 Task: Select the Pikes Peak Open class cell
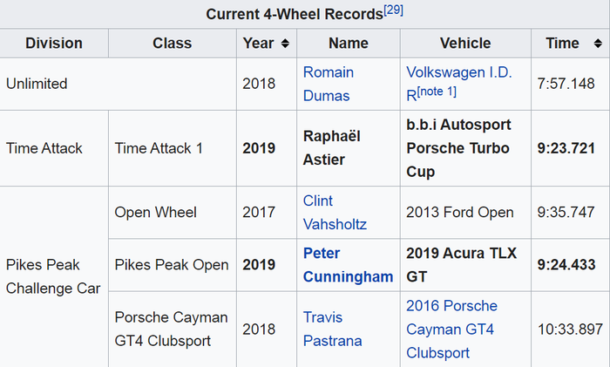point(173,265)
